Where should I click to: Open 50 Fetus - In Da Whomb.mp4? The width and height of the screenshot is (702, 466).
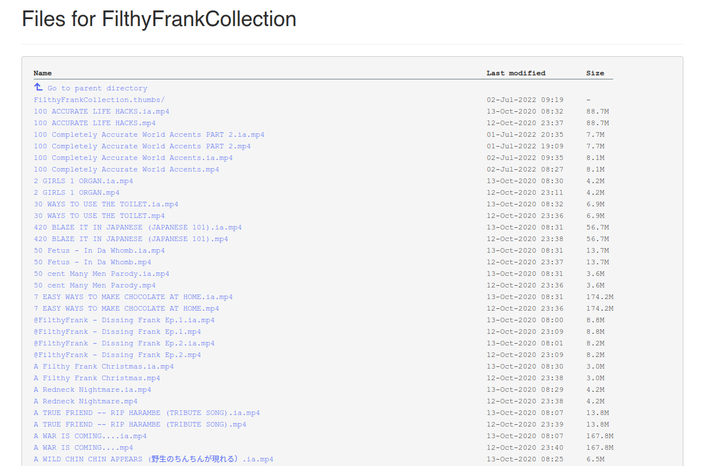click(x=92, y=262)
